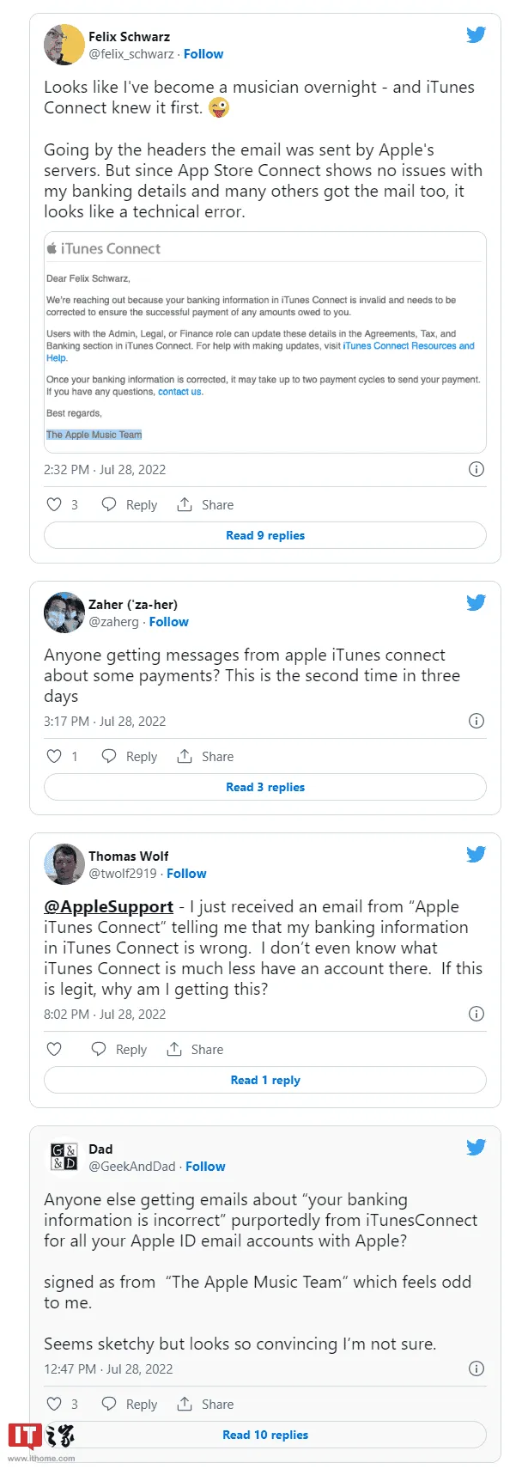Follow Felix Schwarz
Viewport: 528px width, 1469px height.
point(203,54)
